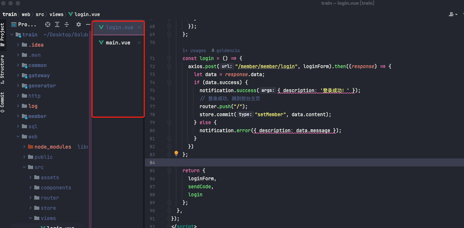Select the node_modules folder in project tree
The image size is (464, 228).
(52, 147)
